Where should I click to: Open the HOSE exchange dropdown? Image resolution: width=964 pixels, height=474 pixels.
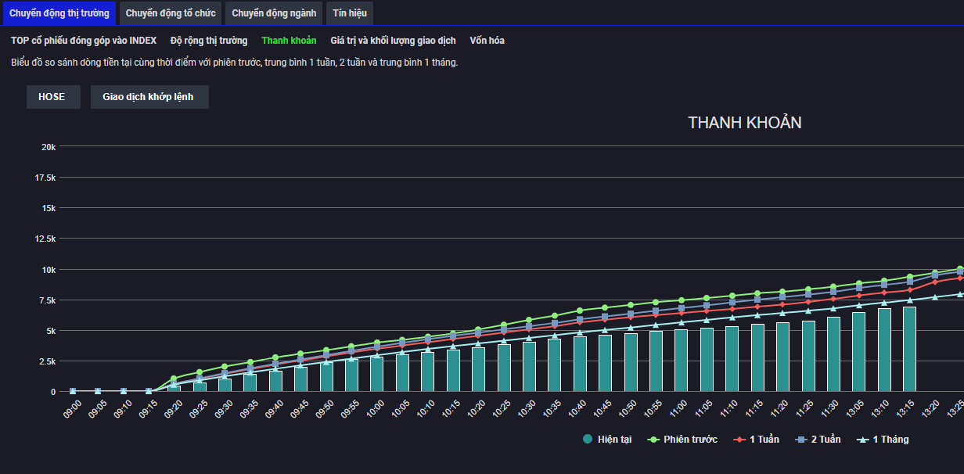pos(52,97)
